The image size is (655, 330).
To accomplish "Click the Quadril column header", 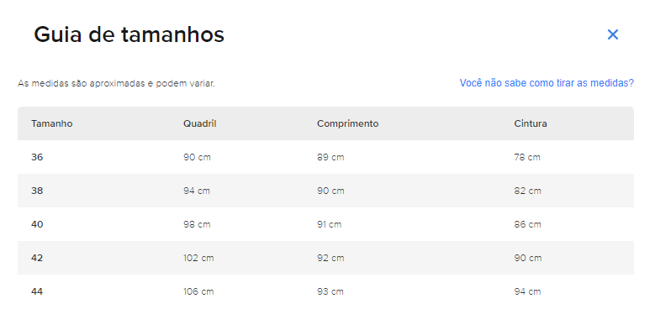I will pos(199,123).
